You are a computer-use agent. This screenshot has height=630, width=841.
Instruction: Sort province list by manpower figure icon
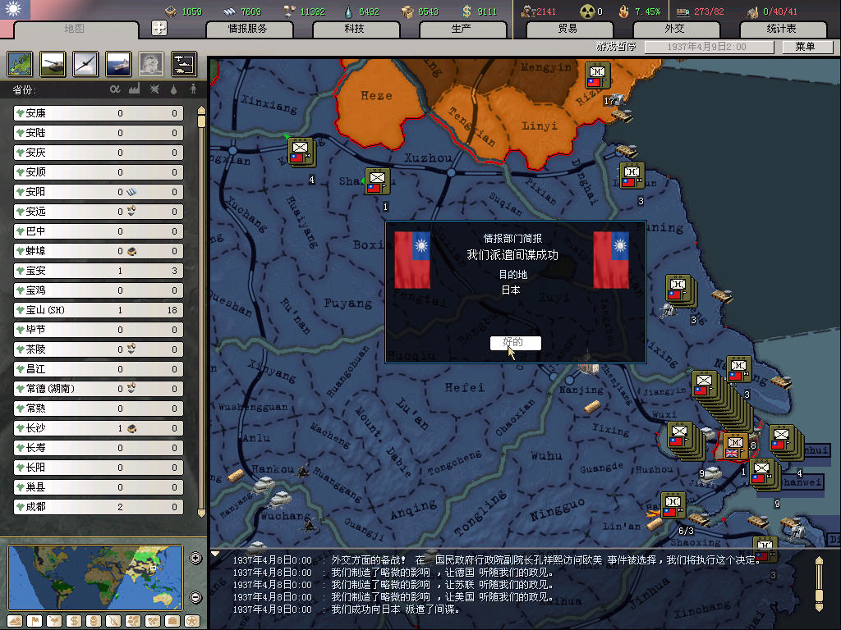click(194, 89)
